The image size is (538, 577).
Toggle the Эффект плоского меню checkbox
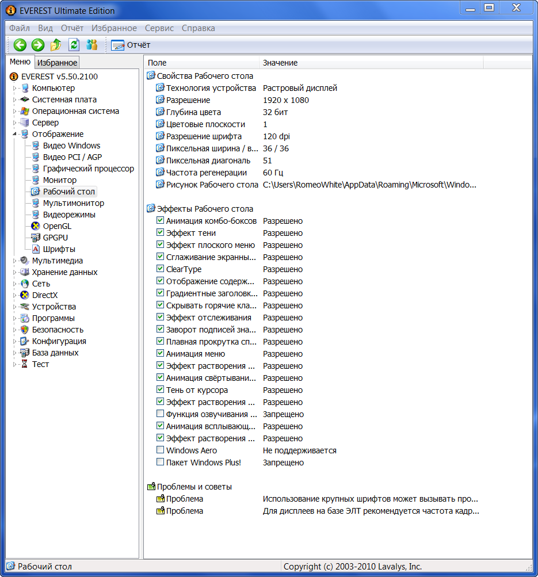click(160, 244)
